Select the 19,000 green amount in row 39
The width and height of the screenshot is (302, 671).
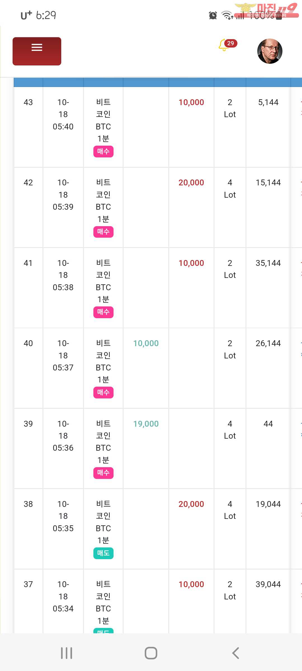[x=146, y=424]
